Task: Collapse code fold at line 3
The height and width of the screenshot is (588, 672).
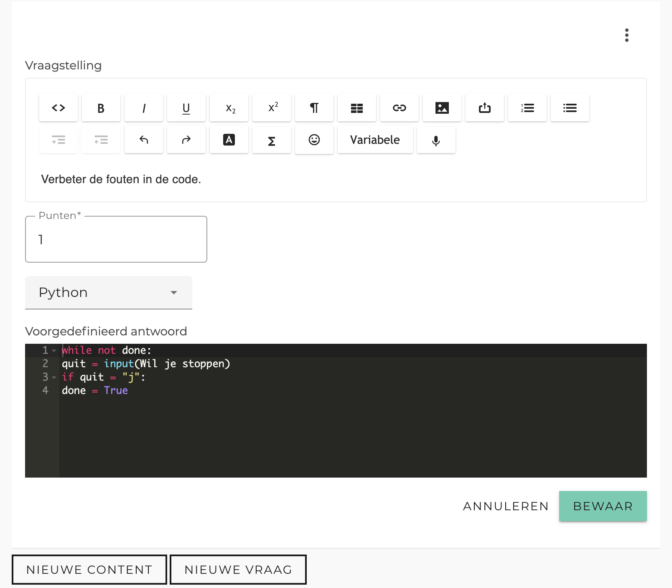Action: [x=54, y=377]
